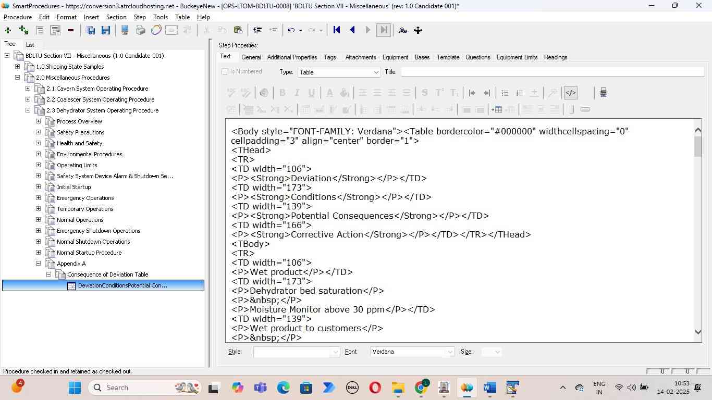Click the print icon in editor toolbar
This screenshot has width=712, height=400.
pyautogui.click(x=603, y=93)
